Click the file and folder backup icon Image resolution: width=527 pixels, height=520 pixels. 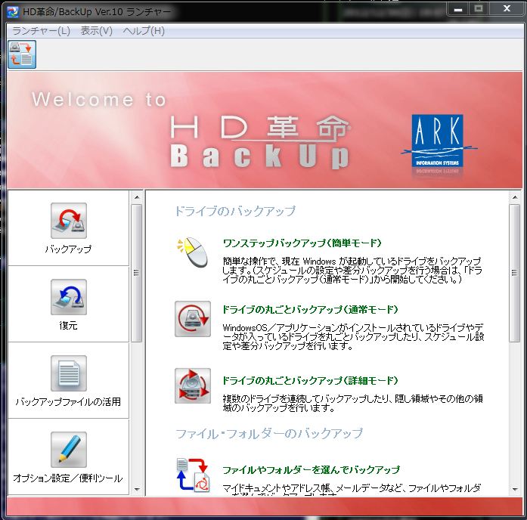tap(193, 475)
